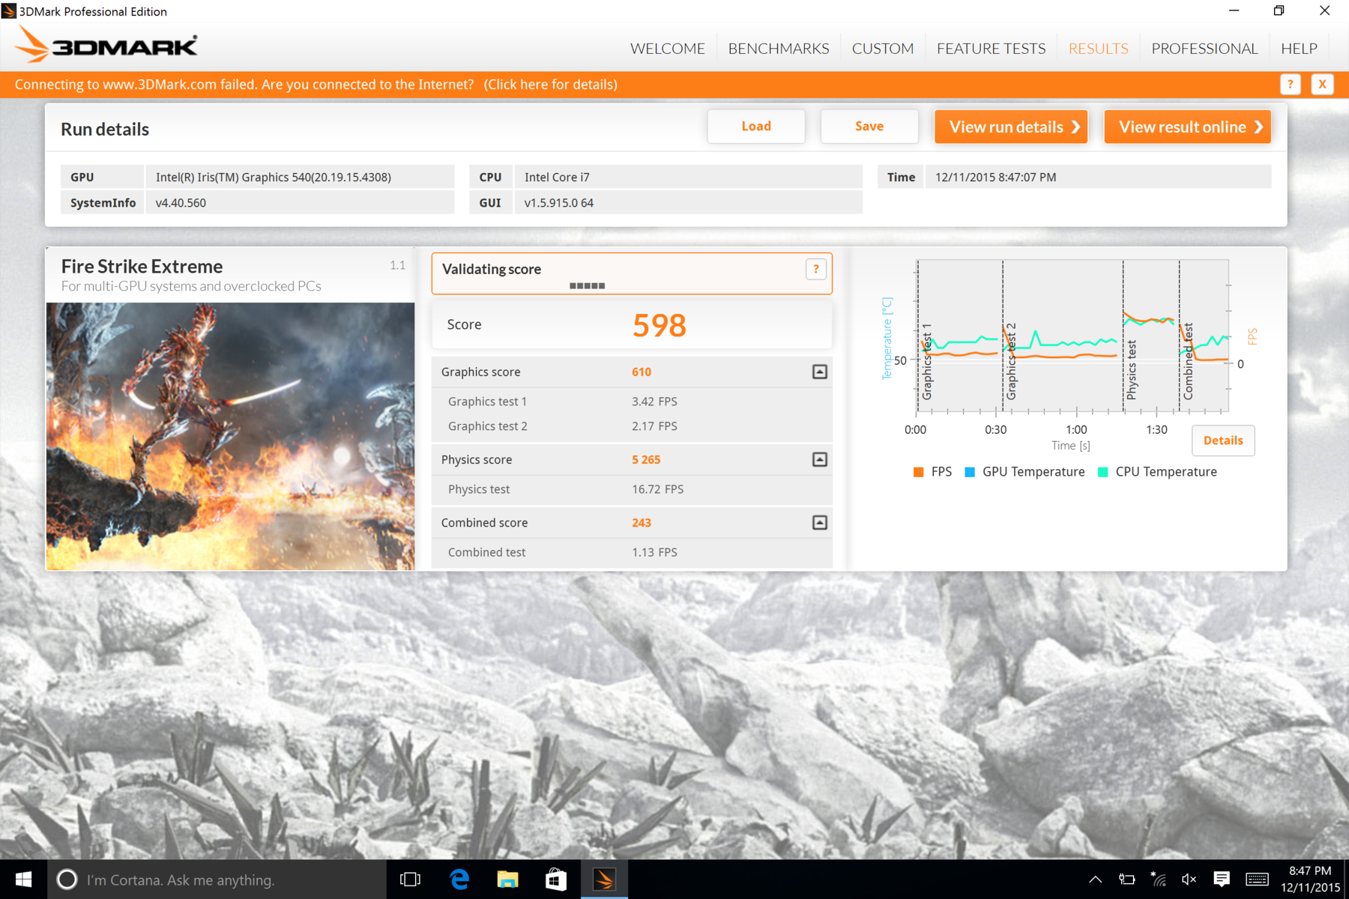Screen dimensions: 1349x899
Task: Click the Fire Strike Extreme preview image
Action: click(x=230, y=436)
